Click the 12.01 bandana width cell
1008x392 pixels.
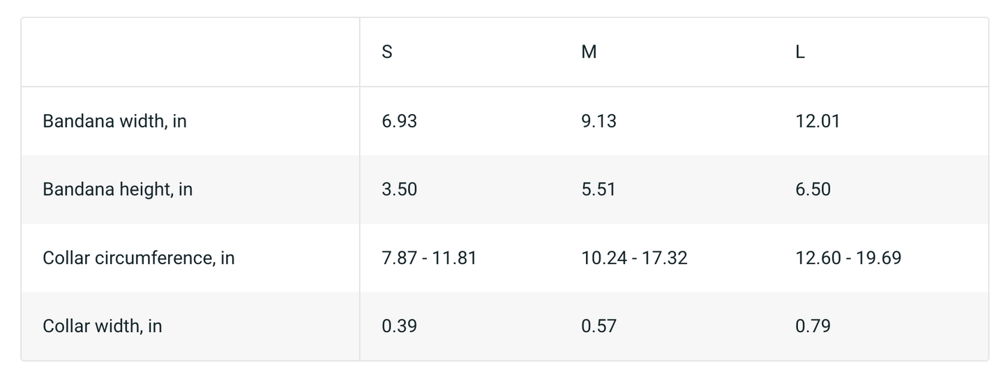point(818,121)
